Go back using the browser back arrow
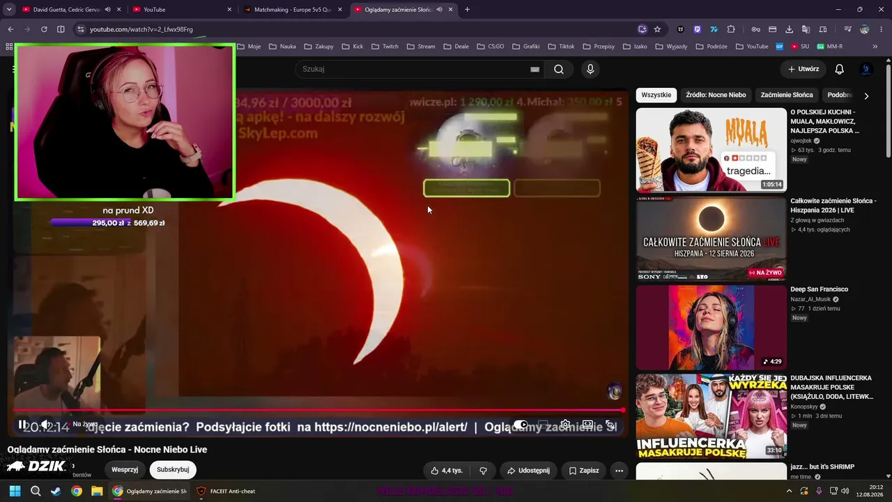The height and width of the screenshot is (502, 892). [x=10, y=29]
